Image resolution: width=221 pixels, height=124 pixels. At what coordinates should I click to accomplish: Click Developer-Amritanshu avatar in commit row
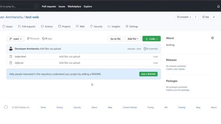(x=11, y=49)
